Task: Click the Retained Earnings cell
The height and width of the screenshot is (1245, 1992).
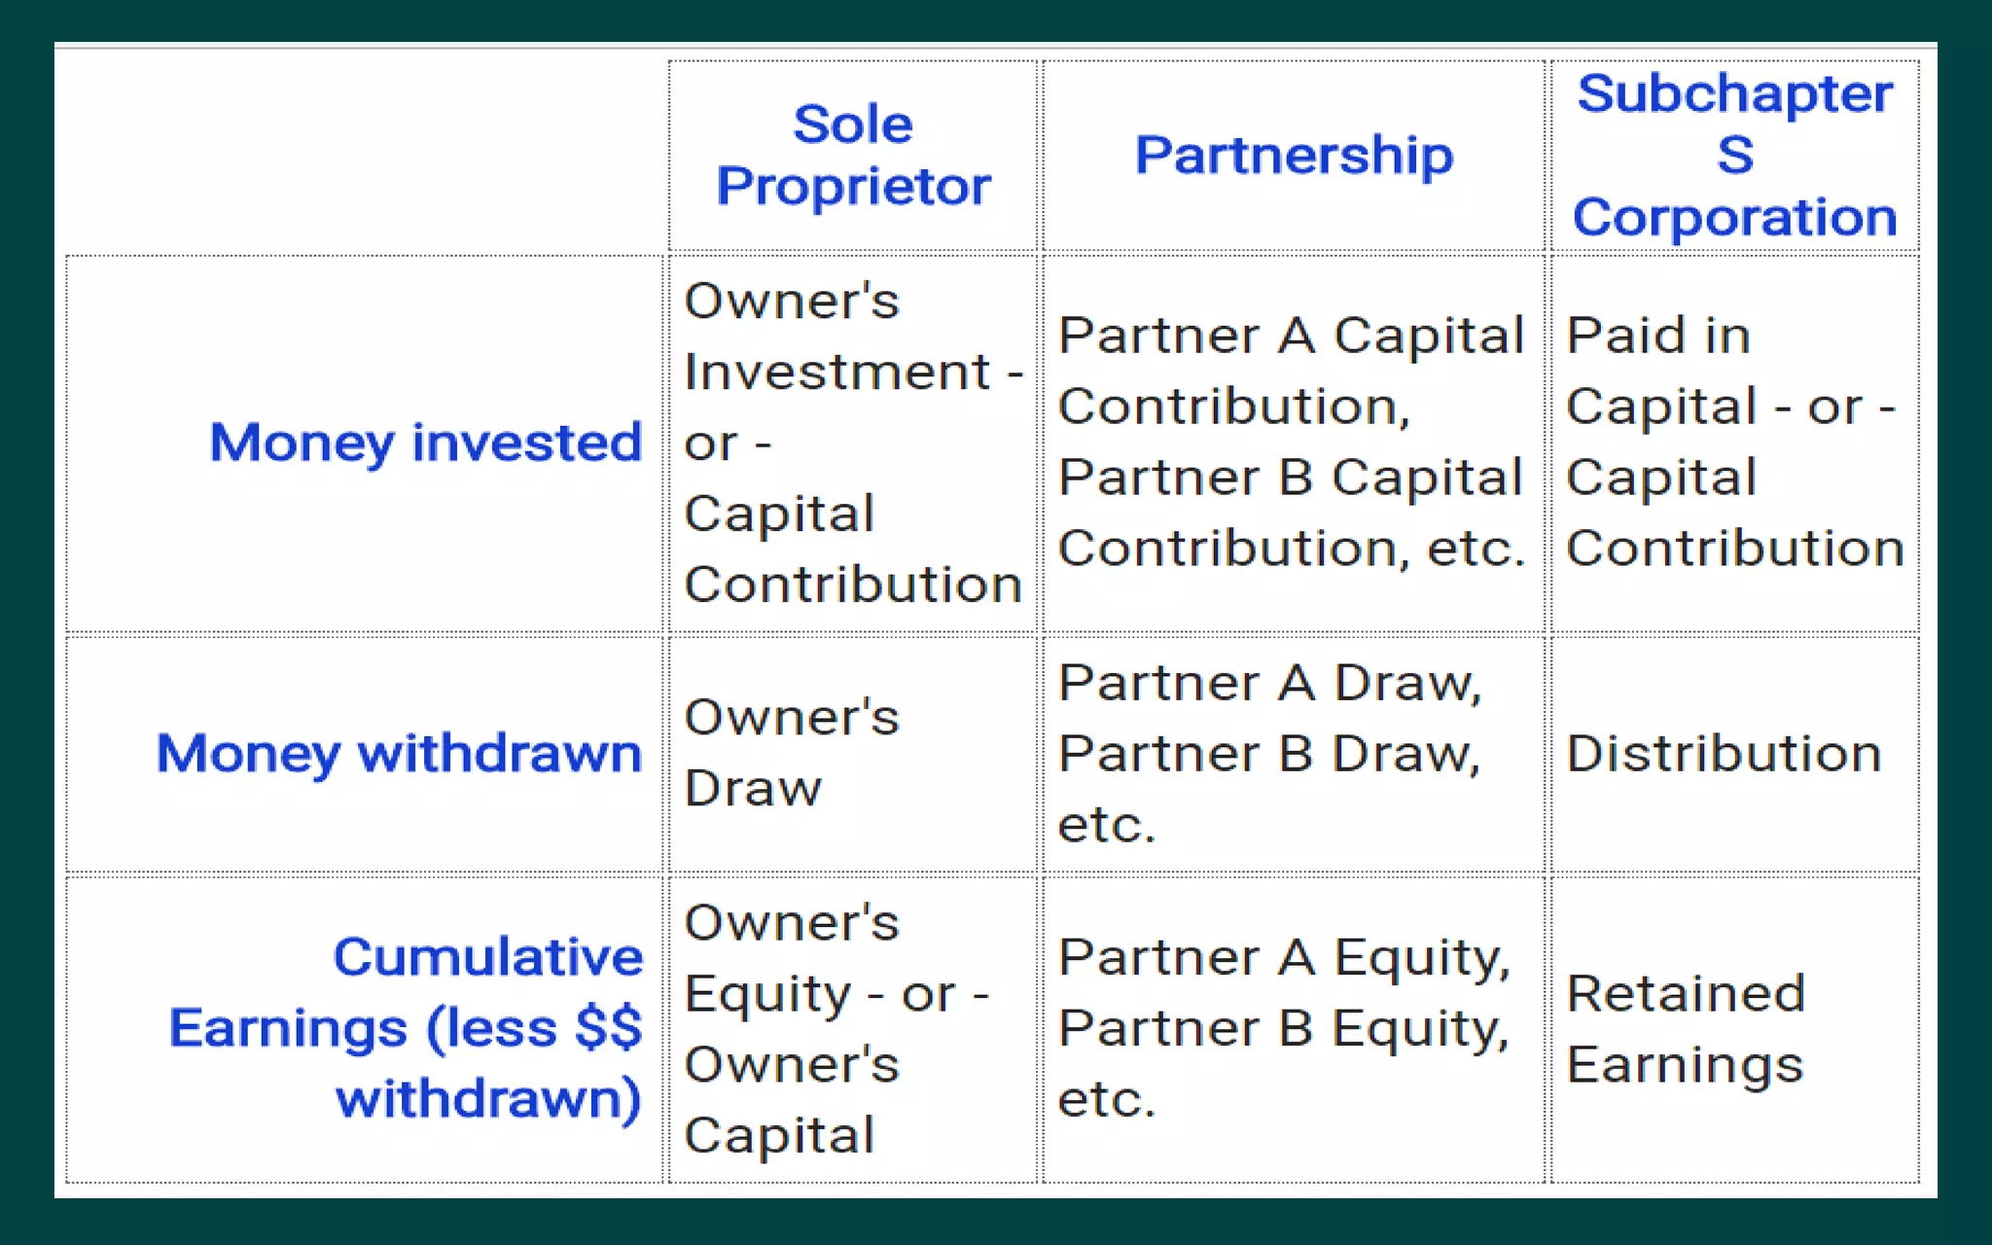Action: tap(1686, 1028)
